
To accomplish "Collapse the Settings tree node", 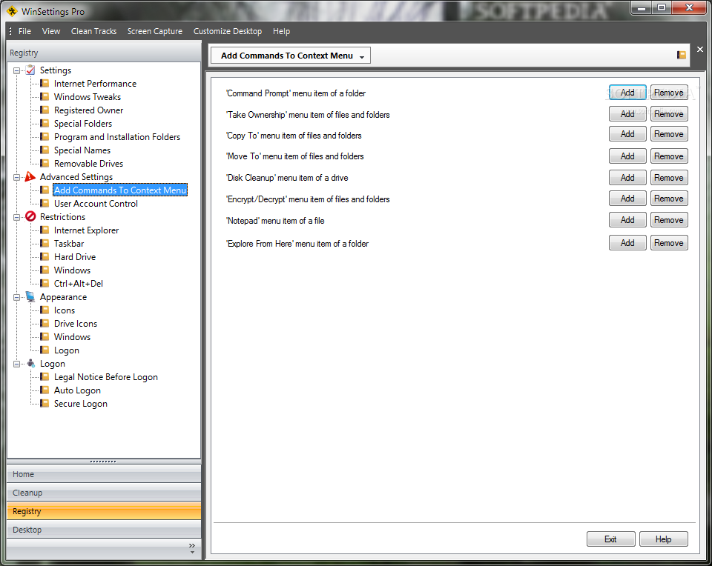I will click(x=17, y=70).
